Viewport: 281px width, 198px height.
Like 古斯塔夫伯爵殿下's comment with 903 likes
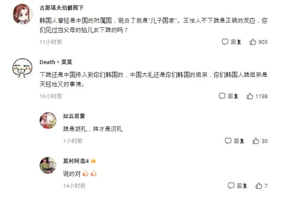(252, 42)
